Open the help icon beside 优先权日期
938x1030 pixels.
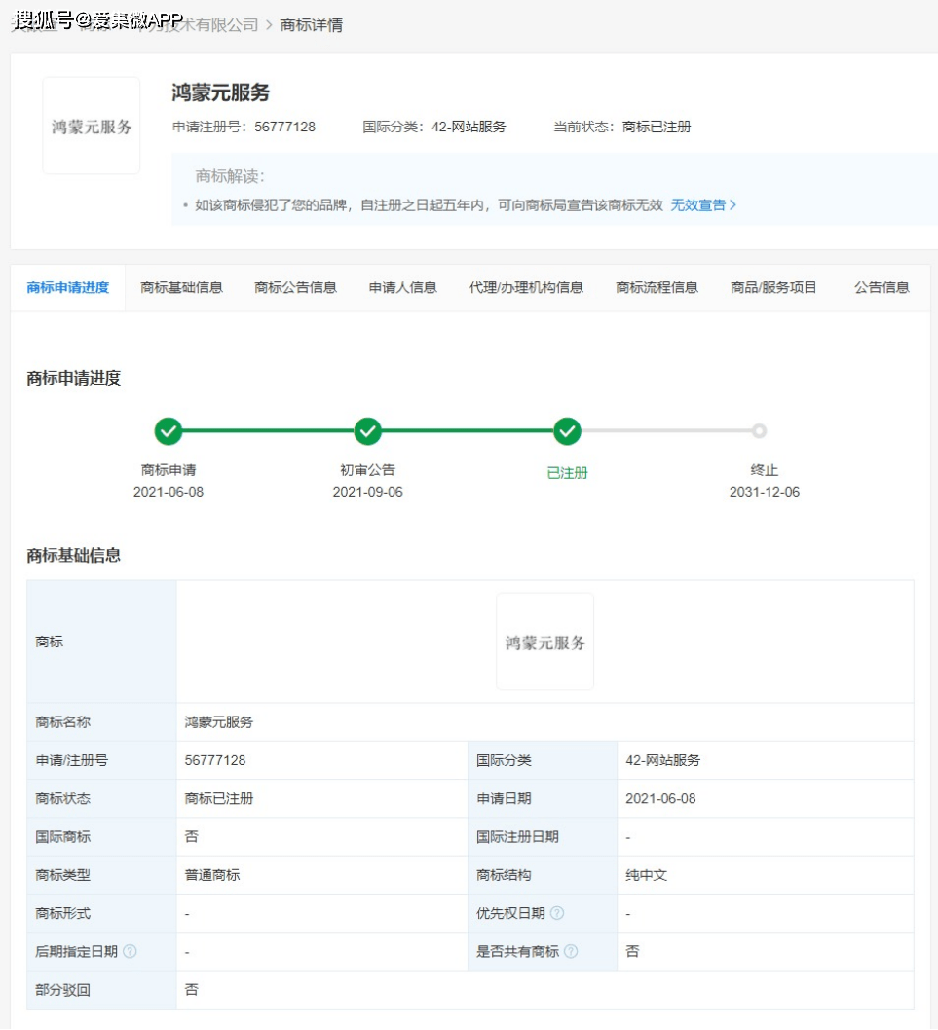pos(557,913)
